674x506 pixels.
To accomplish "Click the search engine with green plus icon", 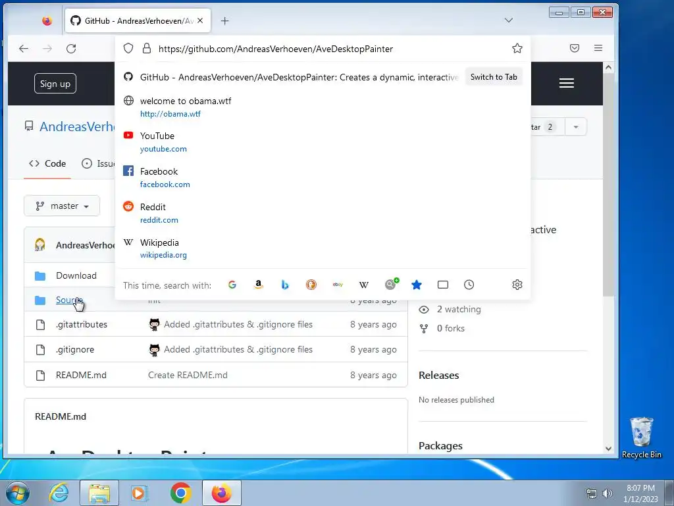I will coord(391,284).
